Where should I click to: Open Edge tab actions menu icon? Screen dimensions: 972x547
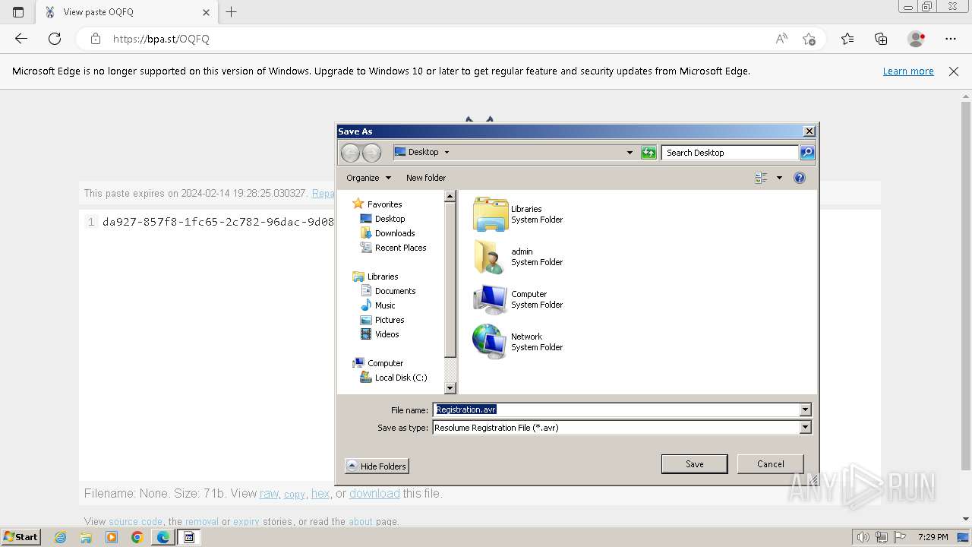point(18,12)
